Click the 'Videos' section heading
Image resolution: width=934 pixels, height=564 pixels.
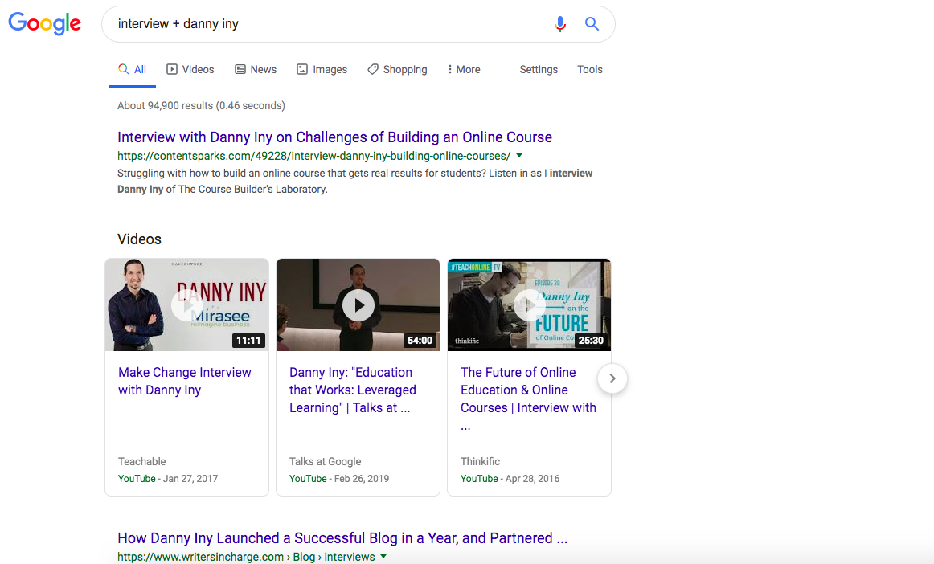pos(139,239)
